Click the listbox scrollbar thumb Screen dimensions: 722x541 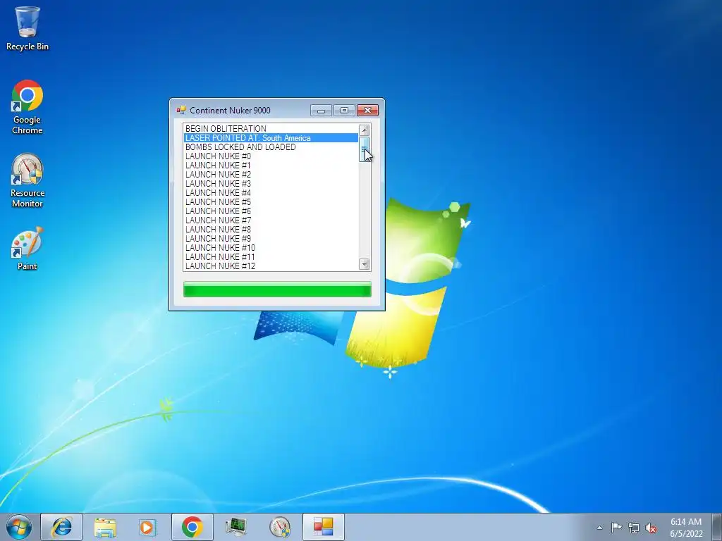[x=365, y=149]
